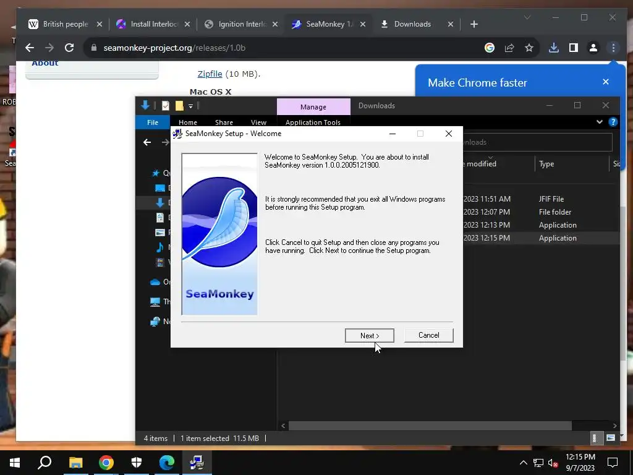The width and height of the screenshot is (633, 475).
Task: Select the 12:13 PM Application row
Action: [x=541, y=225]
